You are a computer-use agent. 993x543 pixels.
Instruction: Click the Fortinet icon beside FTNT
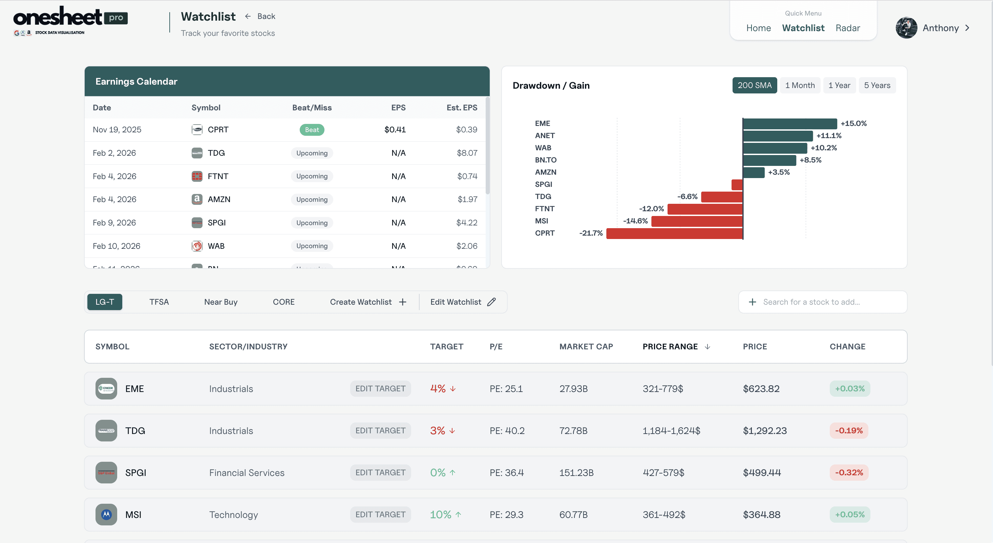(197, 176)
